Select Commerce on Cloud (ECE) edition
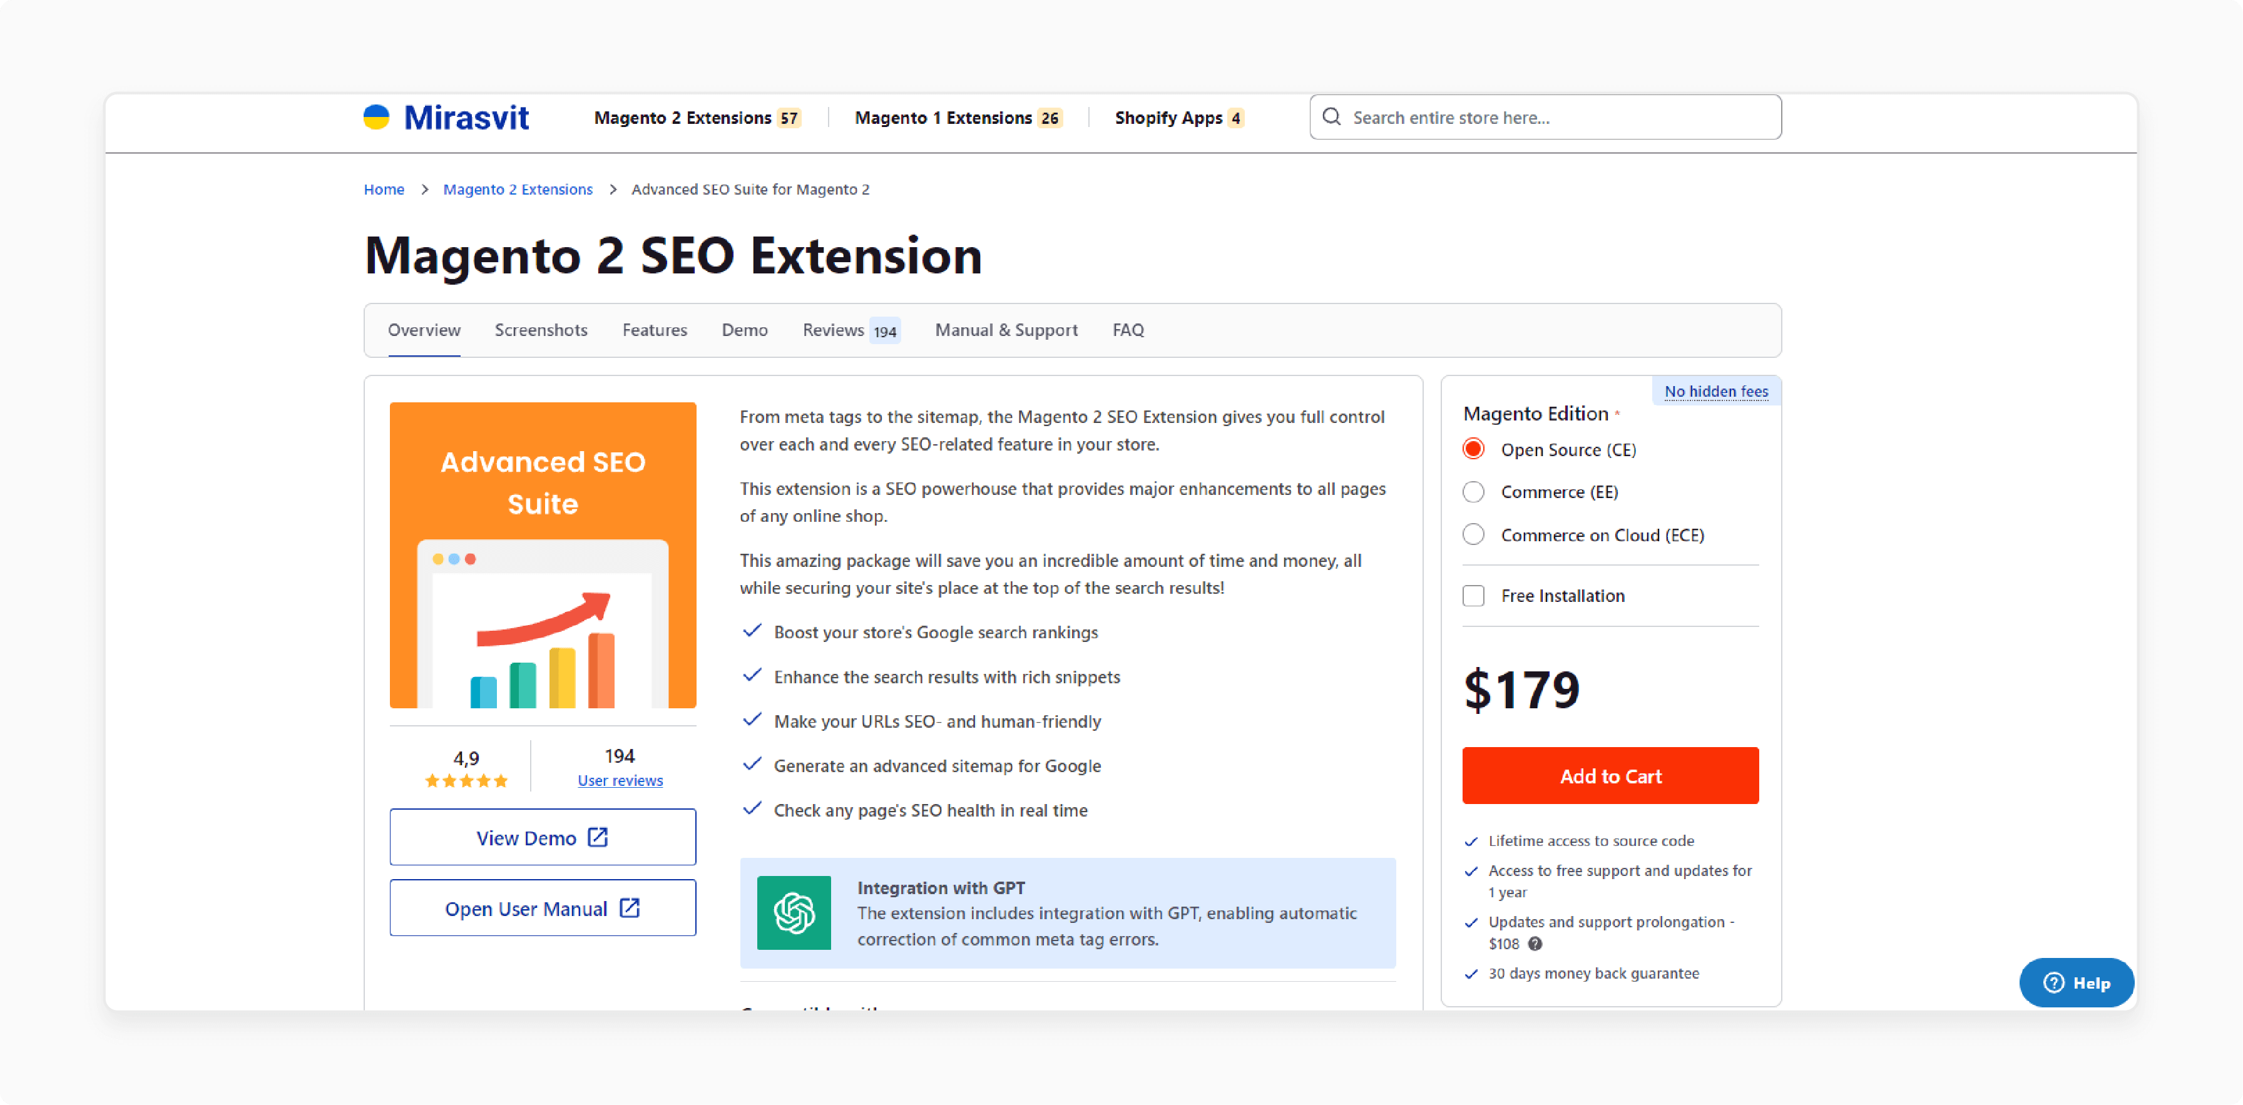Screen dimensions: 2243x1105 pos(1473,534)
